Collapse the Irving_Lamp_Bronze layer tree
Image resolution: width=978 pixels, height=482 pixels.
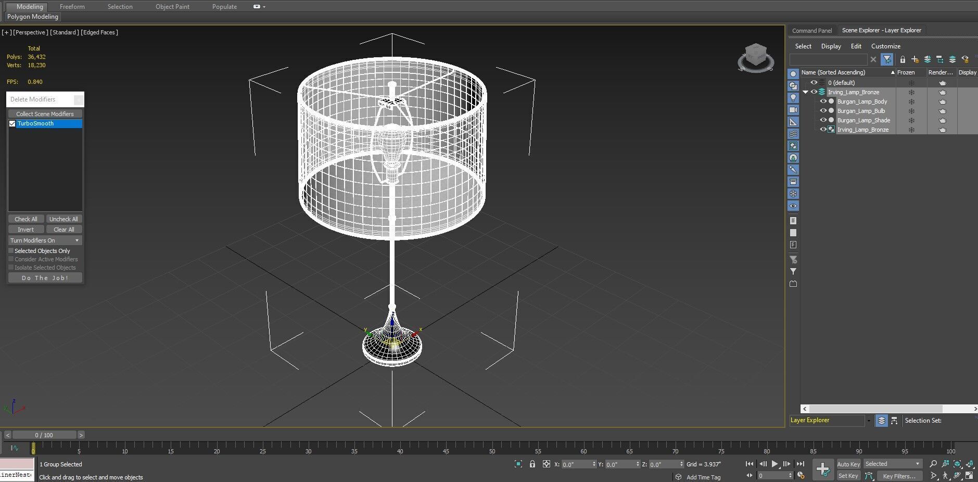806,92
